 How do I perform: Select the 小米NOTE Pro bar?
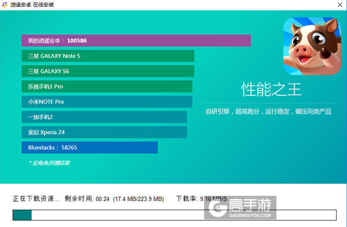pyautogui.click(x=107, y=102)
